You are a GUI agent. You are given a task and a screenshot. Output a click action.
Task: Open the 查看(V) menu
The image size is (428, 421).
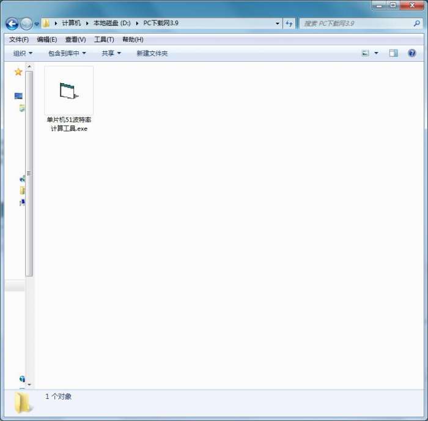tap(75, 40)
